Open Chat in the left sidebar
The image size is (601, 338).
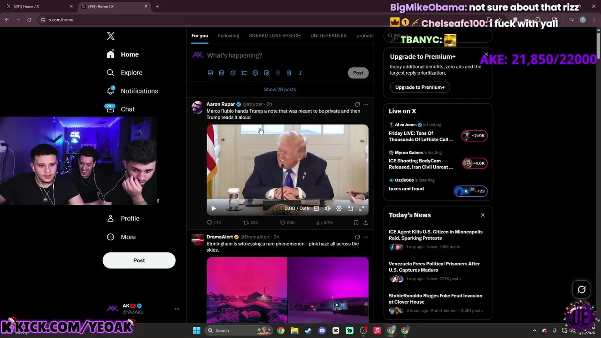point(121,109)
